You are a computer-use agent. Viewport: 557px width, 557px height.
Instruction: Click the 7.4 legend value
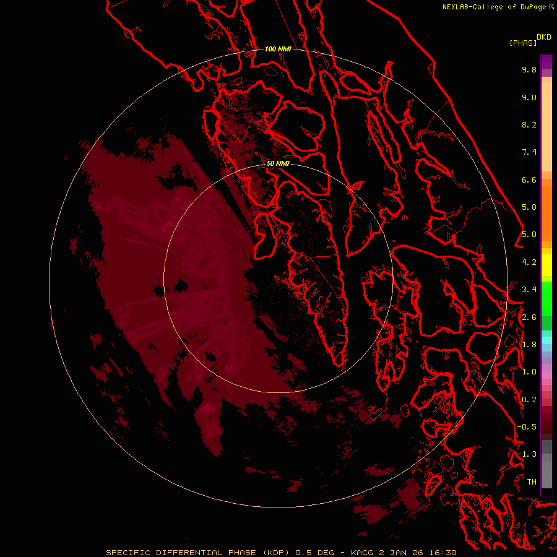(529, 152)
